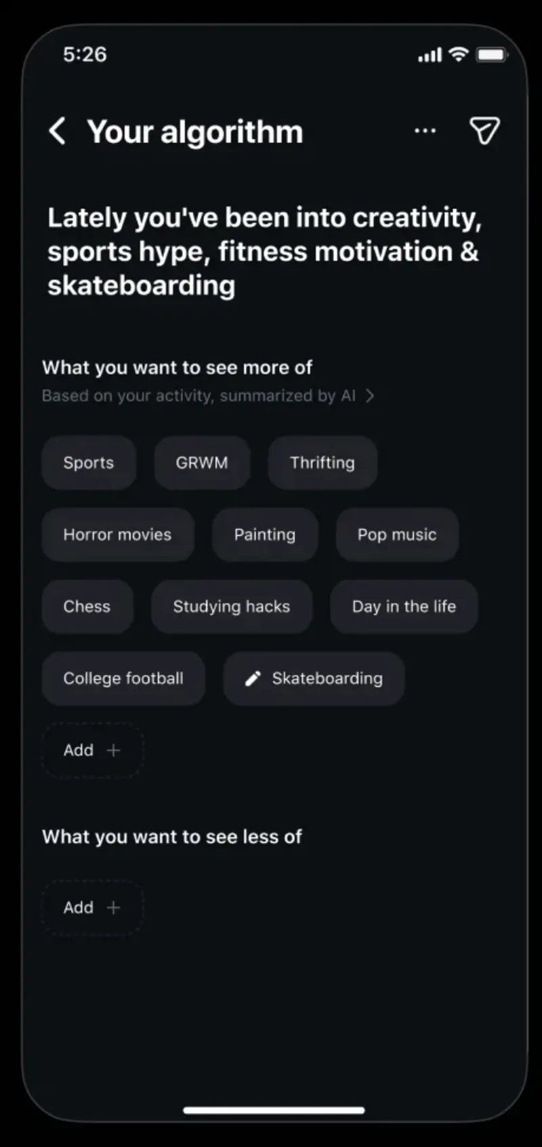Tap the Horror movies chip
542x1147 pixels.
(x=118, y=535)
